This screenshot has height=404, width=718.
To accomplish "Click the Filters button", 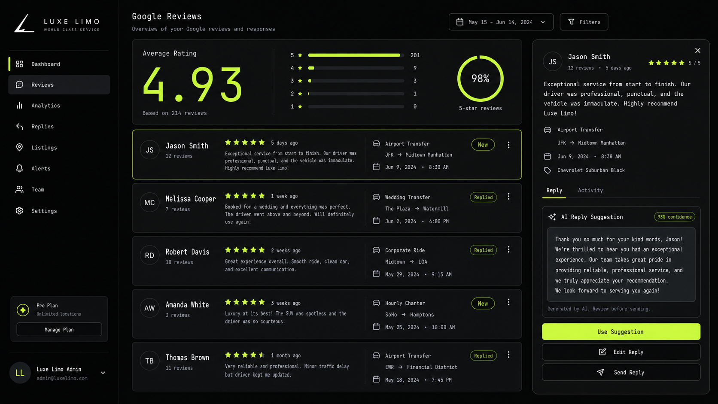I will (584, 22).
